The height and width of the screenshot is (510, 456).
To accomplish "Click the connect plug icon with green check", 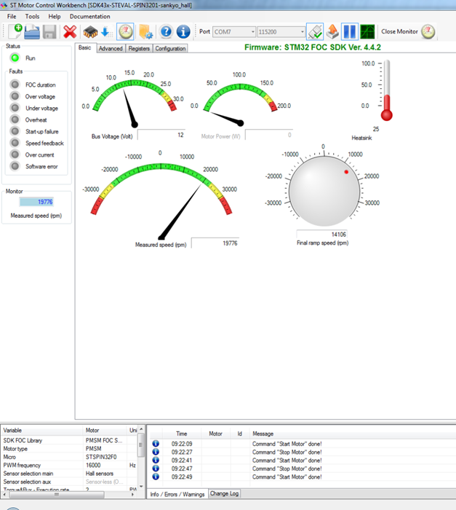I will click(x=315, y=31).
